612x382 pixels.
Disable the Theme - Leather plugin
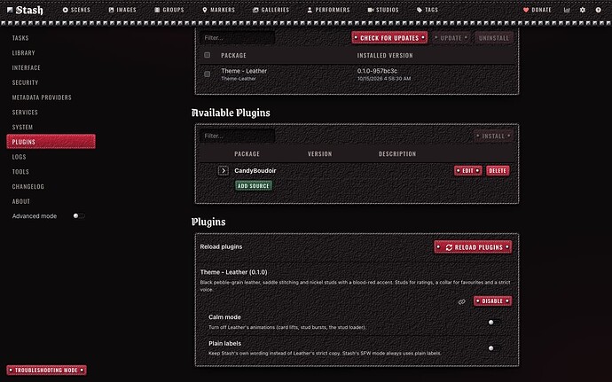pos(492,300)
